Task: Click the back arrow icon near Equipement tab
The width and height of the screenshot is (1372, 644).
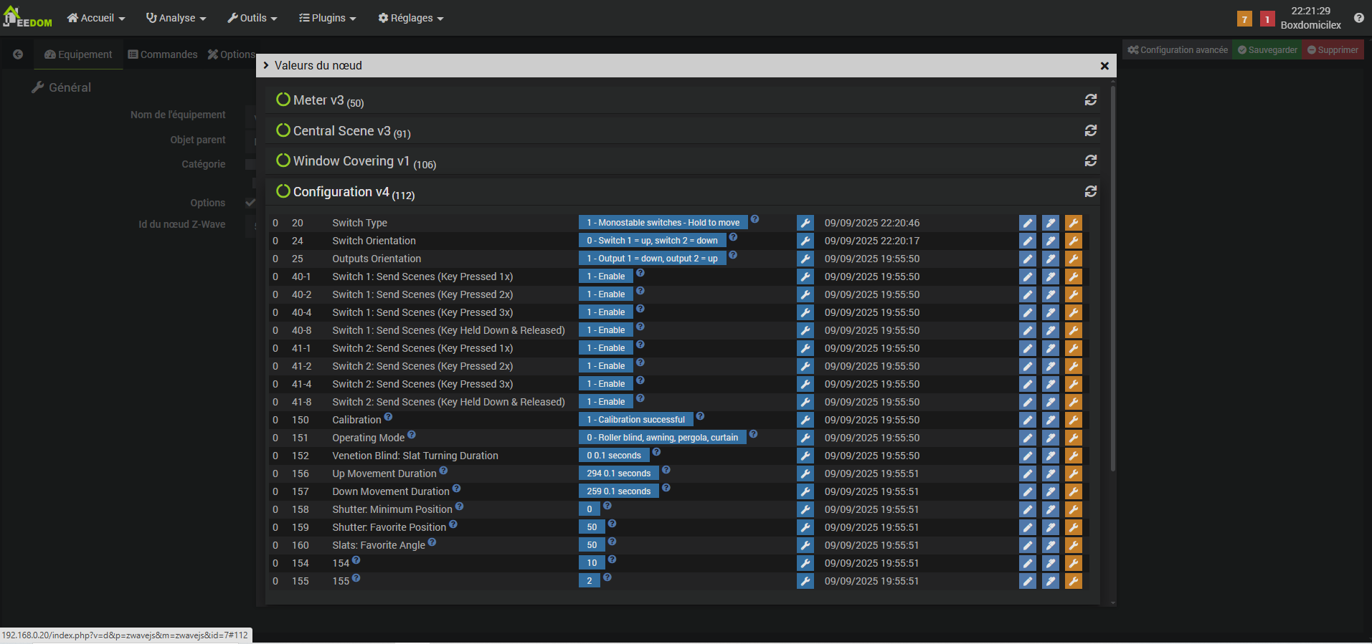Action: point(18,54)
